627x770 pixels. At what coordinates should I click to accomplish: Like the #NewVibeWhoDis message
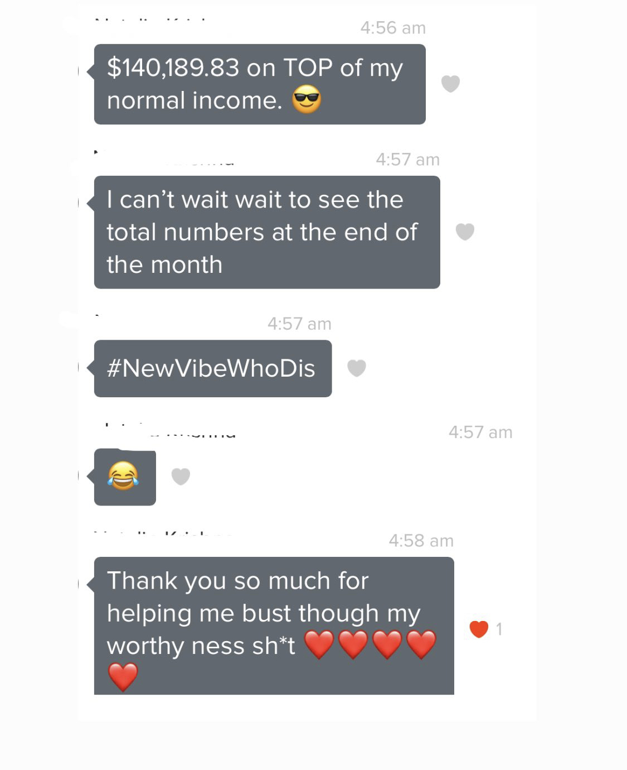click(357, 368)
